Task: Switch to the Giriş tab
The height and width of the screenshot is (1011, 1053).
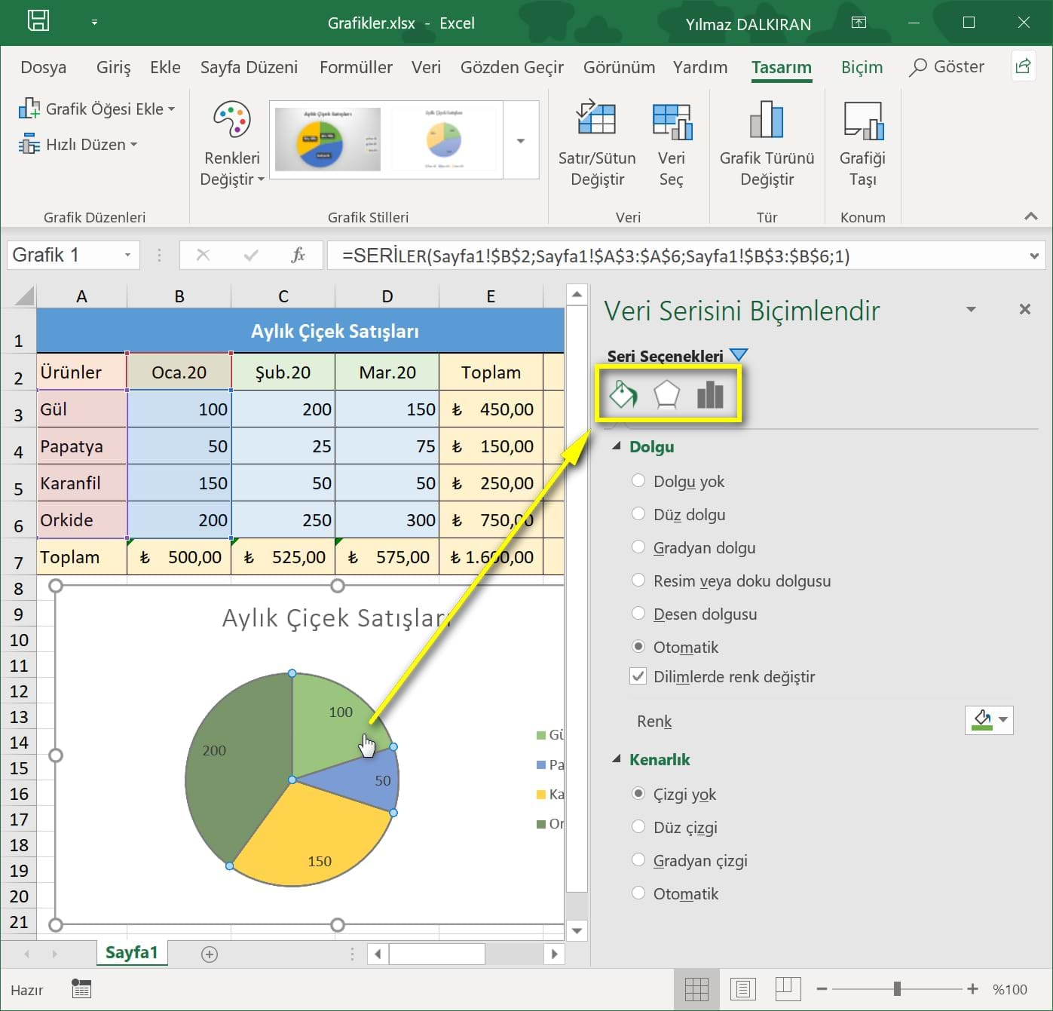Action: point(113,67)
